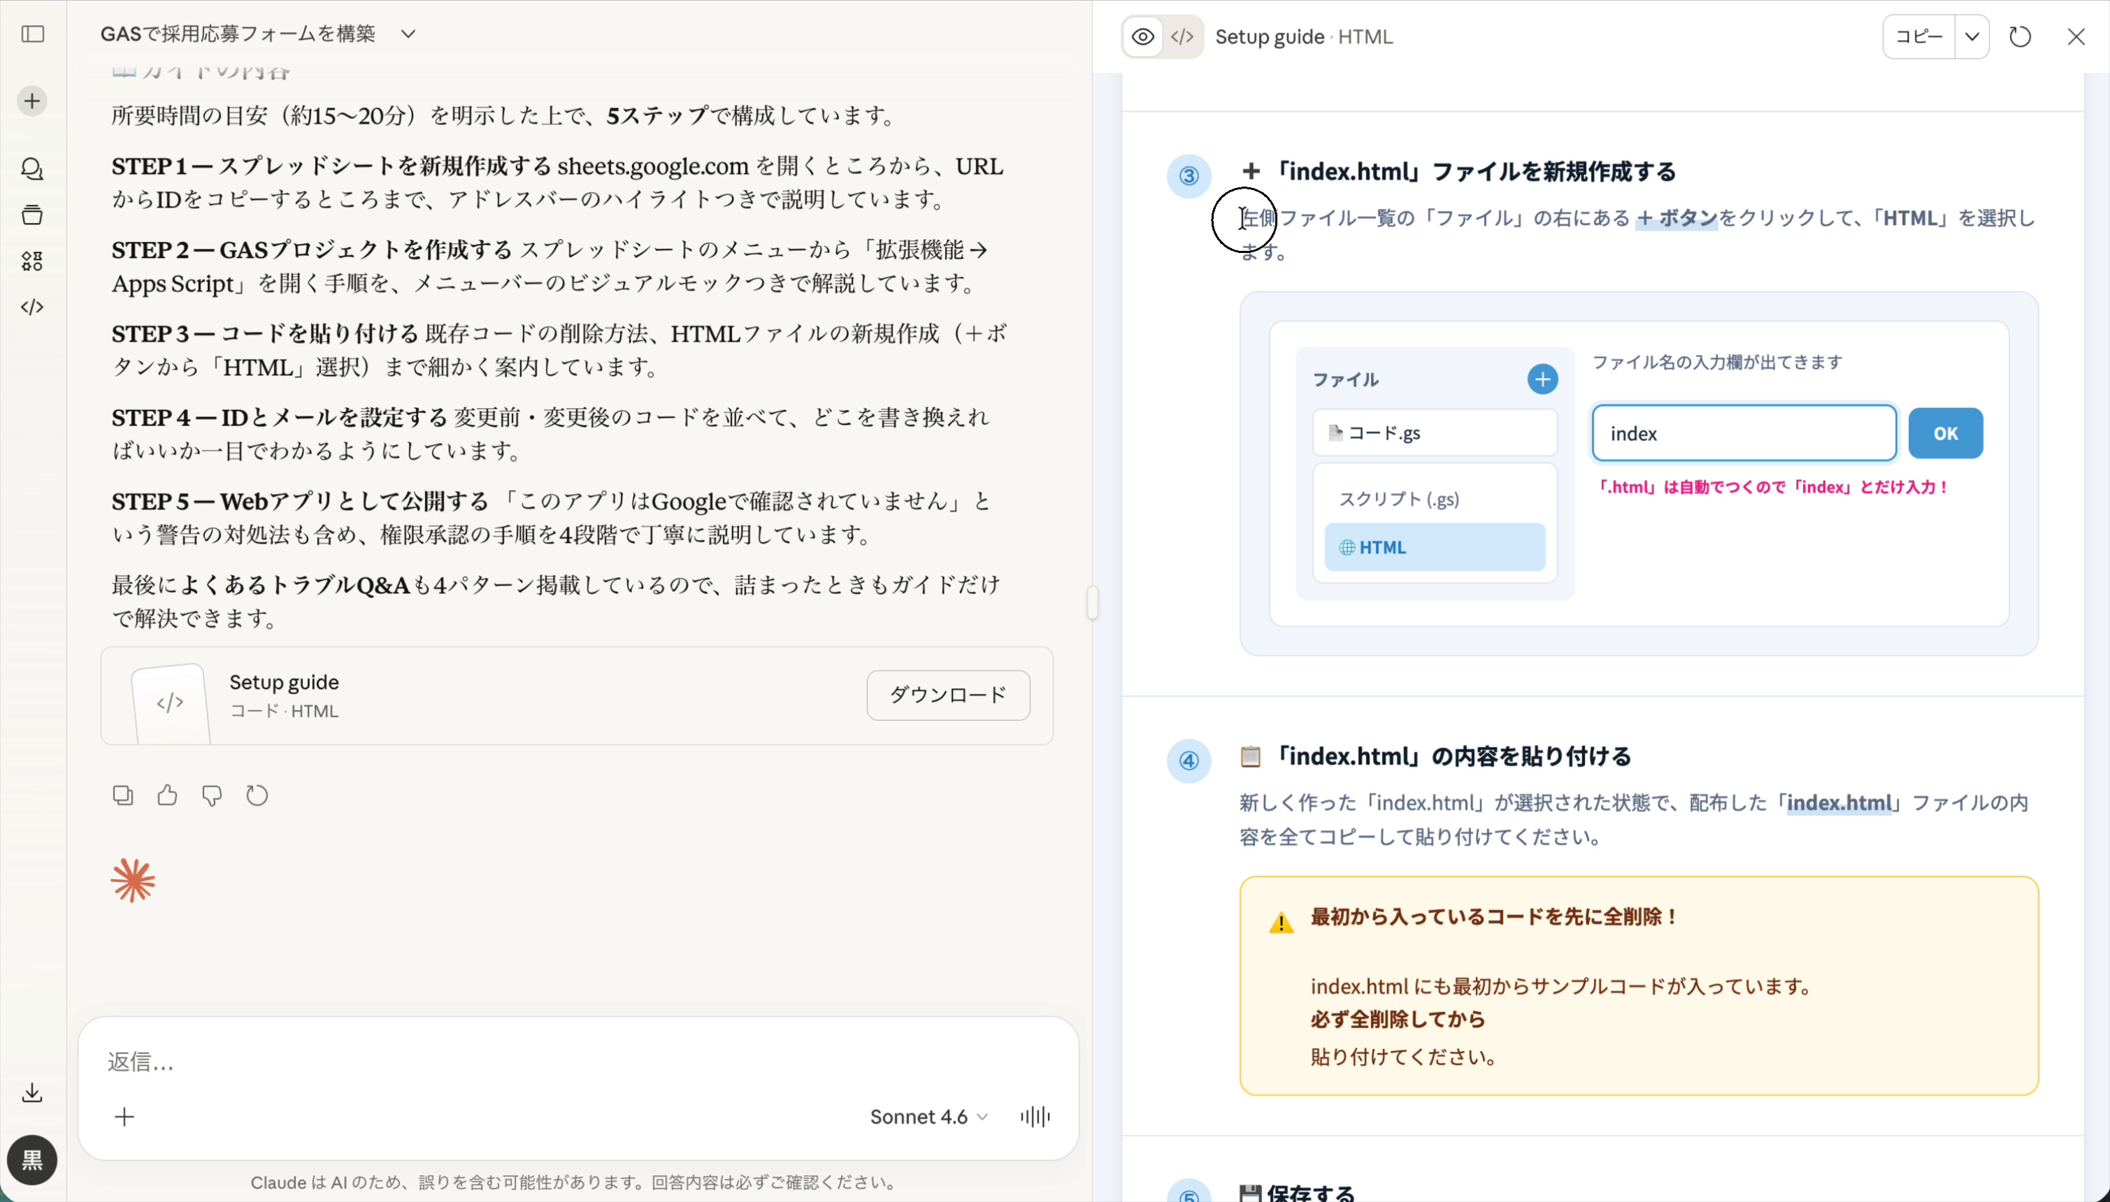The width and height of the screenshot is (2110, 1202).
Task: Start a new chat with the plus icon
Action: [x=31, y=100]
